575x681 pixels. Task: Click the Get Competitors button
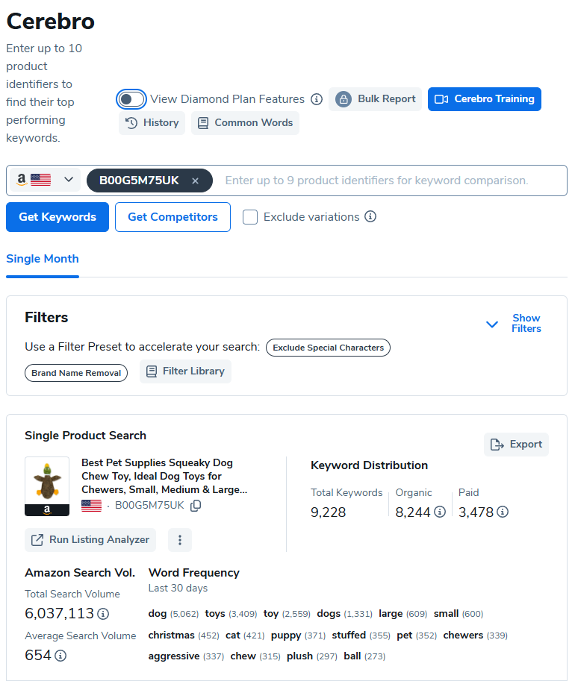(172, 217)
